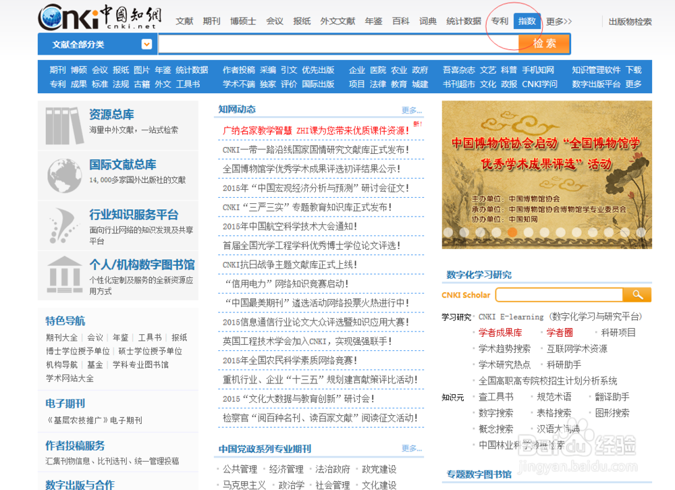675x490 pixels.
Task: Click 全国高职高专院校招生计划分析系统 link
Action: click(547, 381)
